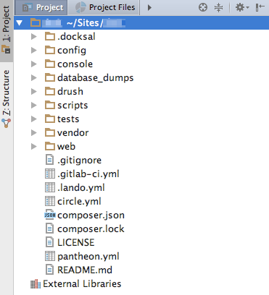Collapse the root ~/Sites project node

(x=20, y=23)
